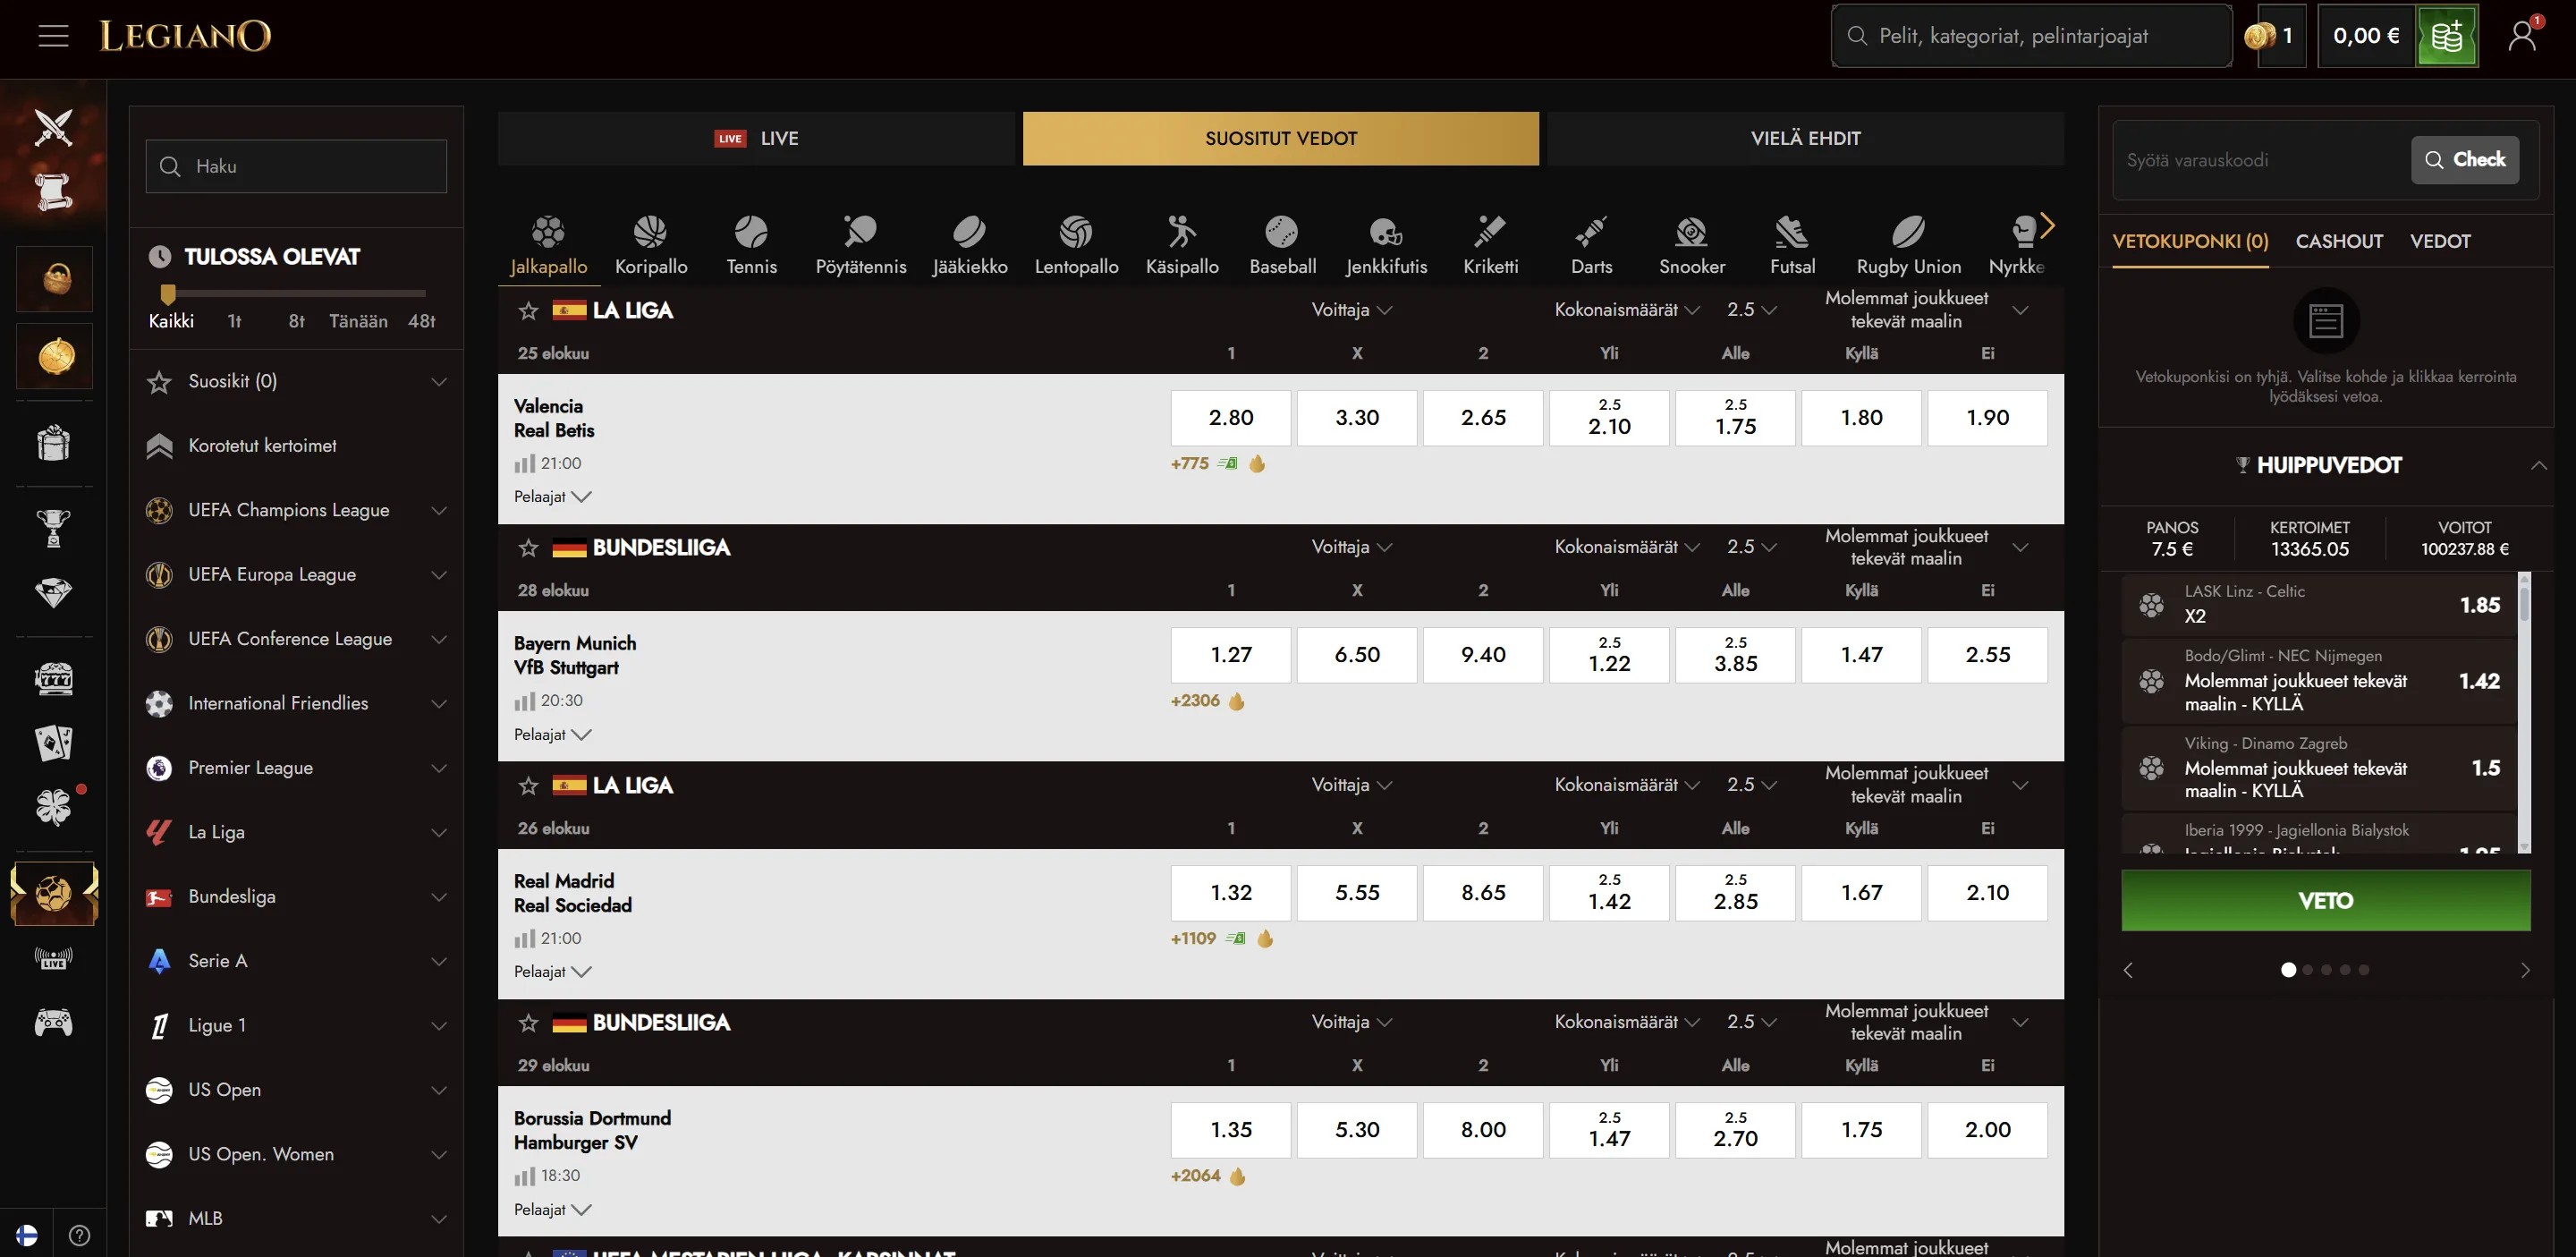Viewport: 2576px width, 1257px height.
Task: Open the gift box sidebar icon
Action: 53,442
